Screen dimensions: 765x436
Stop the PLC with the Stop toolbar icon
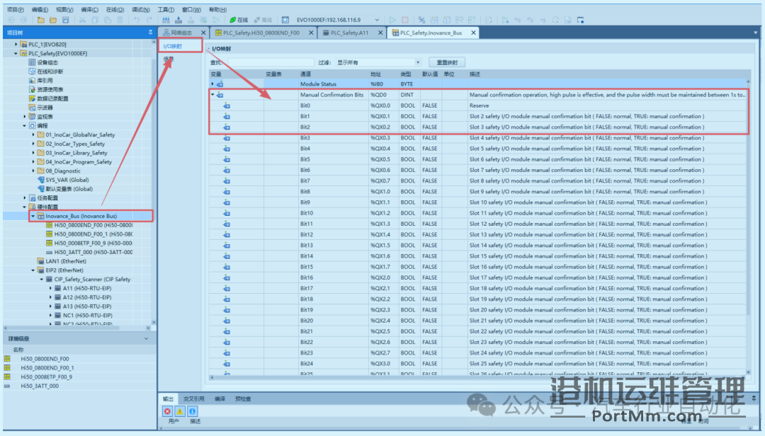[x=404, y=20]
